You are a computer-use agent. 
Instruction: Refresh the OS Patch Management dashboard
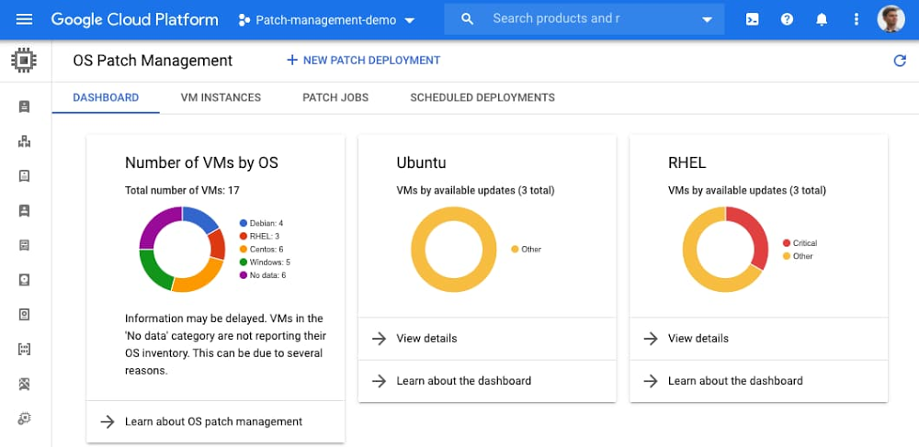point(900,61)
